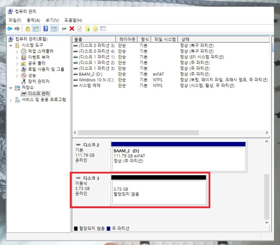
Task: Expand the 서비스 및 응용 프로그램 node
Action: (11, 100)
